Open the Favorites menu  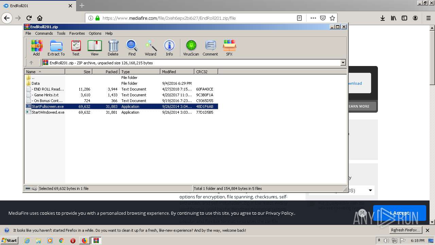pyautogui.click(x=77, y=33)
